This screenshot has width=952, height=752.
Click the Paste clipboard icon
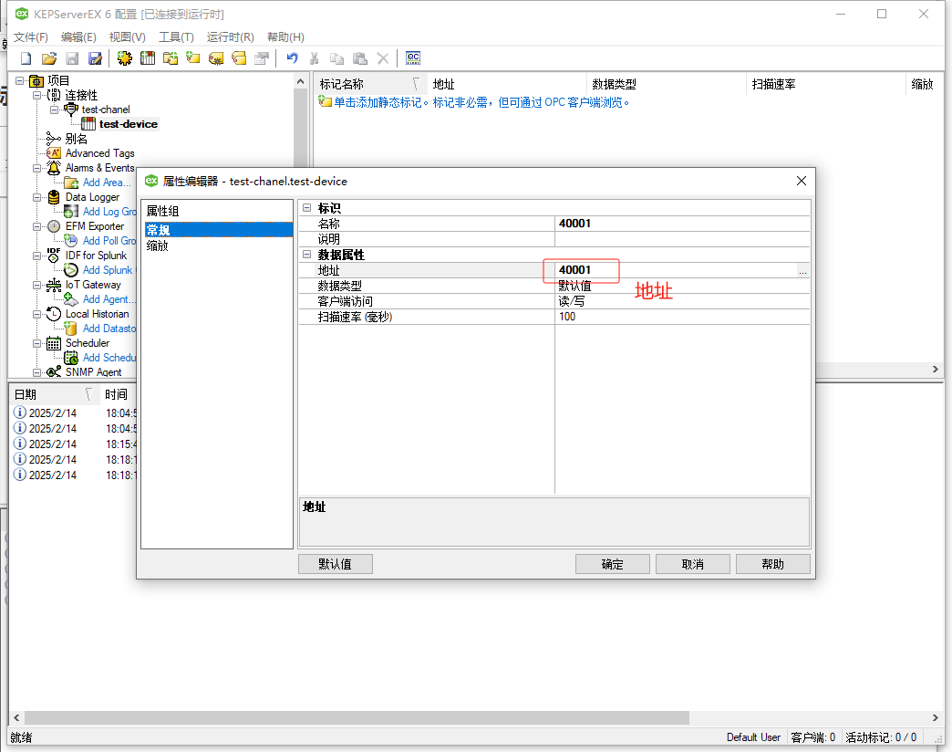point(360,58)
